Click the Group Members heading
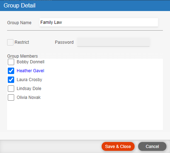The width and height of the screenshot is (170, 153). 22,56
